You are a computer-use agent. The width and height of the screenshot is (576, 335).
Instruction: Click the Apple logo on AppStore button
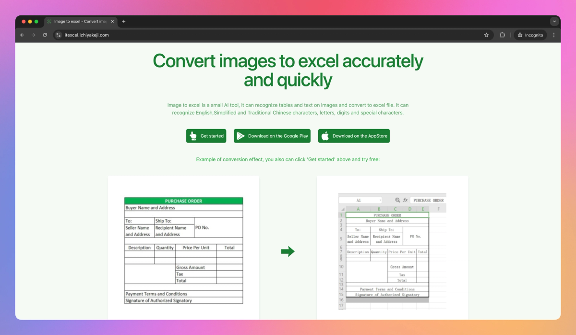point(324,136)
